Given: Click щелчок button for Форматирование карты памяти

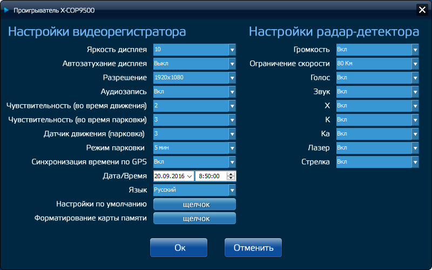Looking at the screenshot, I should coord(194,219).
